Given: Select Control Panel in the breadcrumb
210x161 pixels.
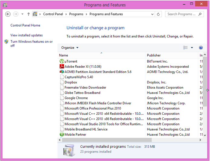Looking at the screenshot, I should point(53,14).
